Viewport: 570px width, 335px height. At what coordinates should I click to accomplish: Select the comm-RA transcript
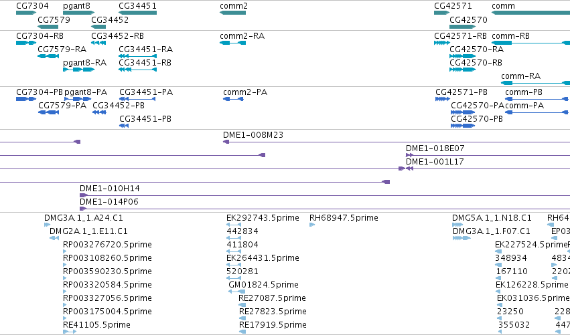(535, 83)
